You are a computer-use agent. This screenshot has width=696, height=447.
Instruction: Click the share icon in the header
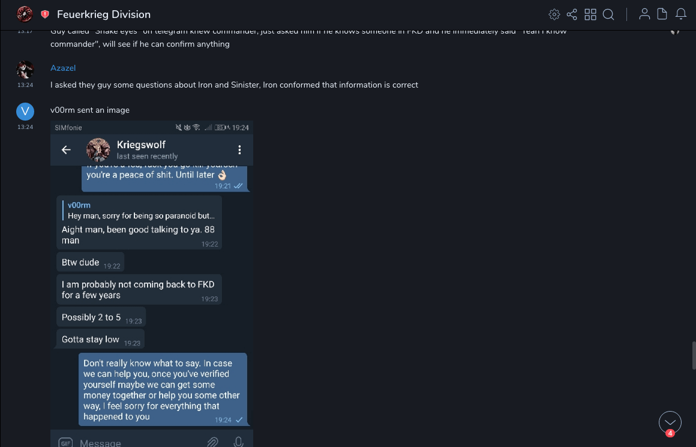pyautogui.click(x=572, y=14)
